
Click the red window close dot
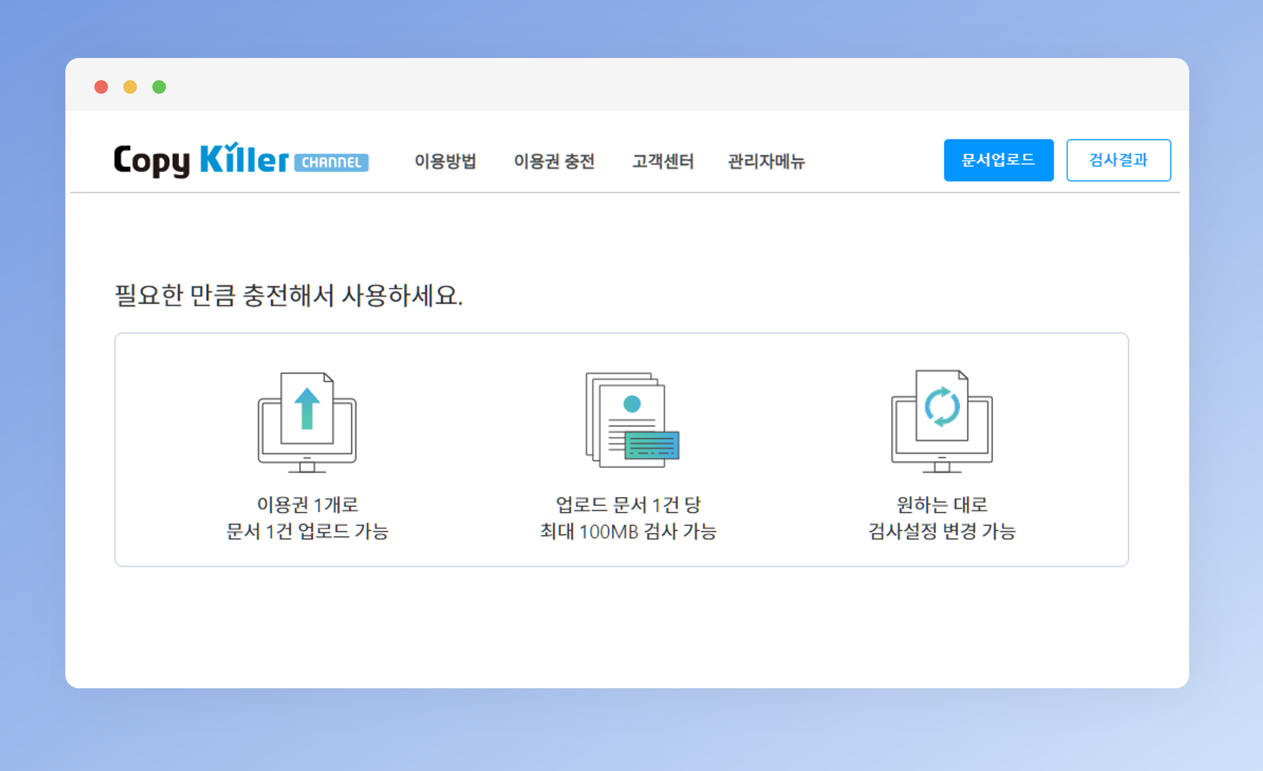pyautogui.click(x=101, y=87)
